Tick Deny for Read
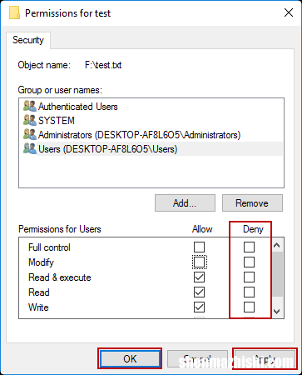Image resolution: width=302 pixels, height=375 pixels. click(x=249, y=292)
